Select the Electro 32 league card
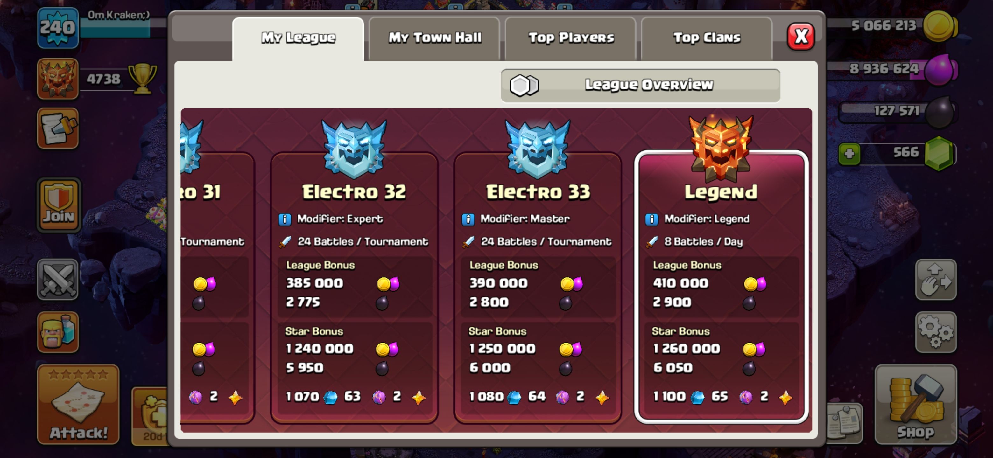 pyautogui.click(x=354, y=287)
